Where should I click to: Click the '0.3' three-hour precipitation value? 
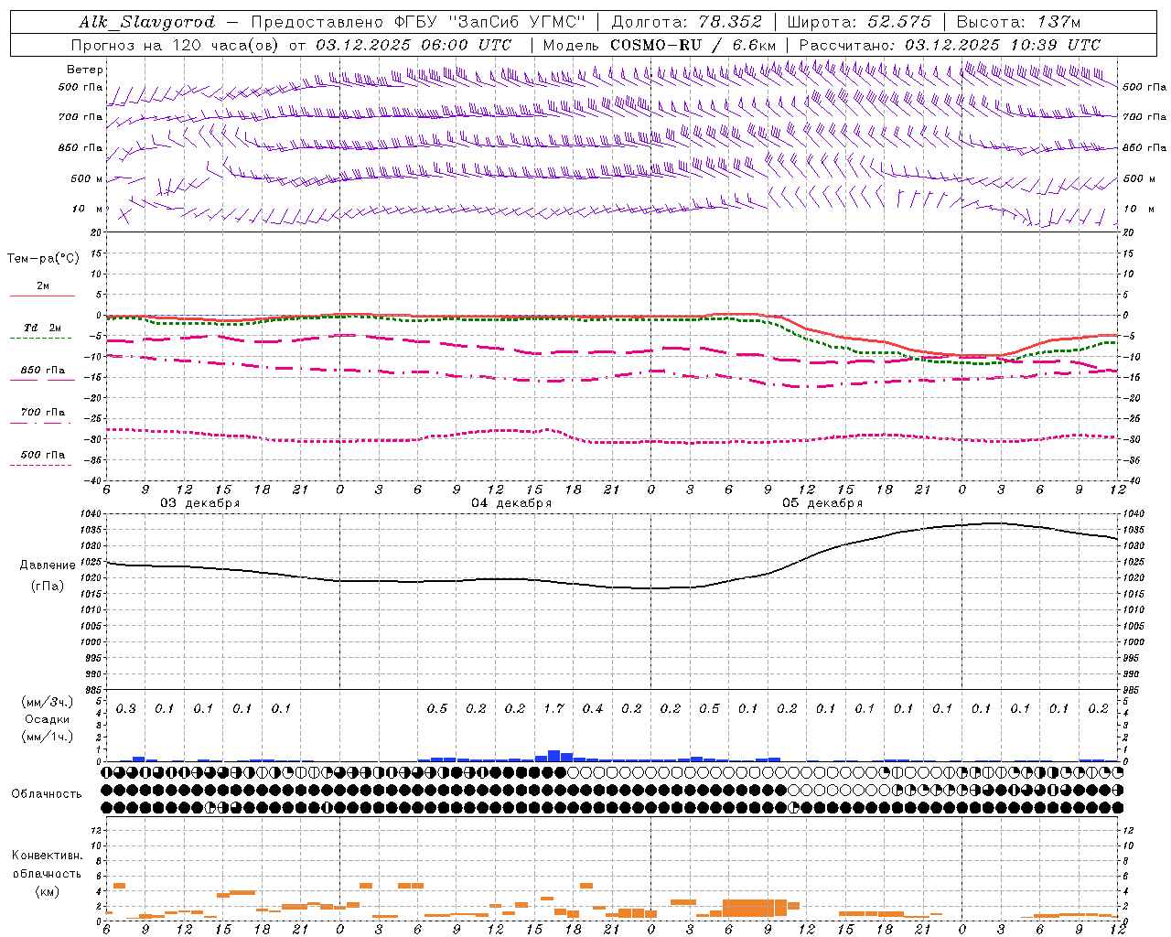(x=126, y=708)
